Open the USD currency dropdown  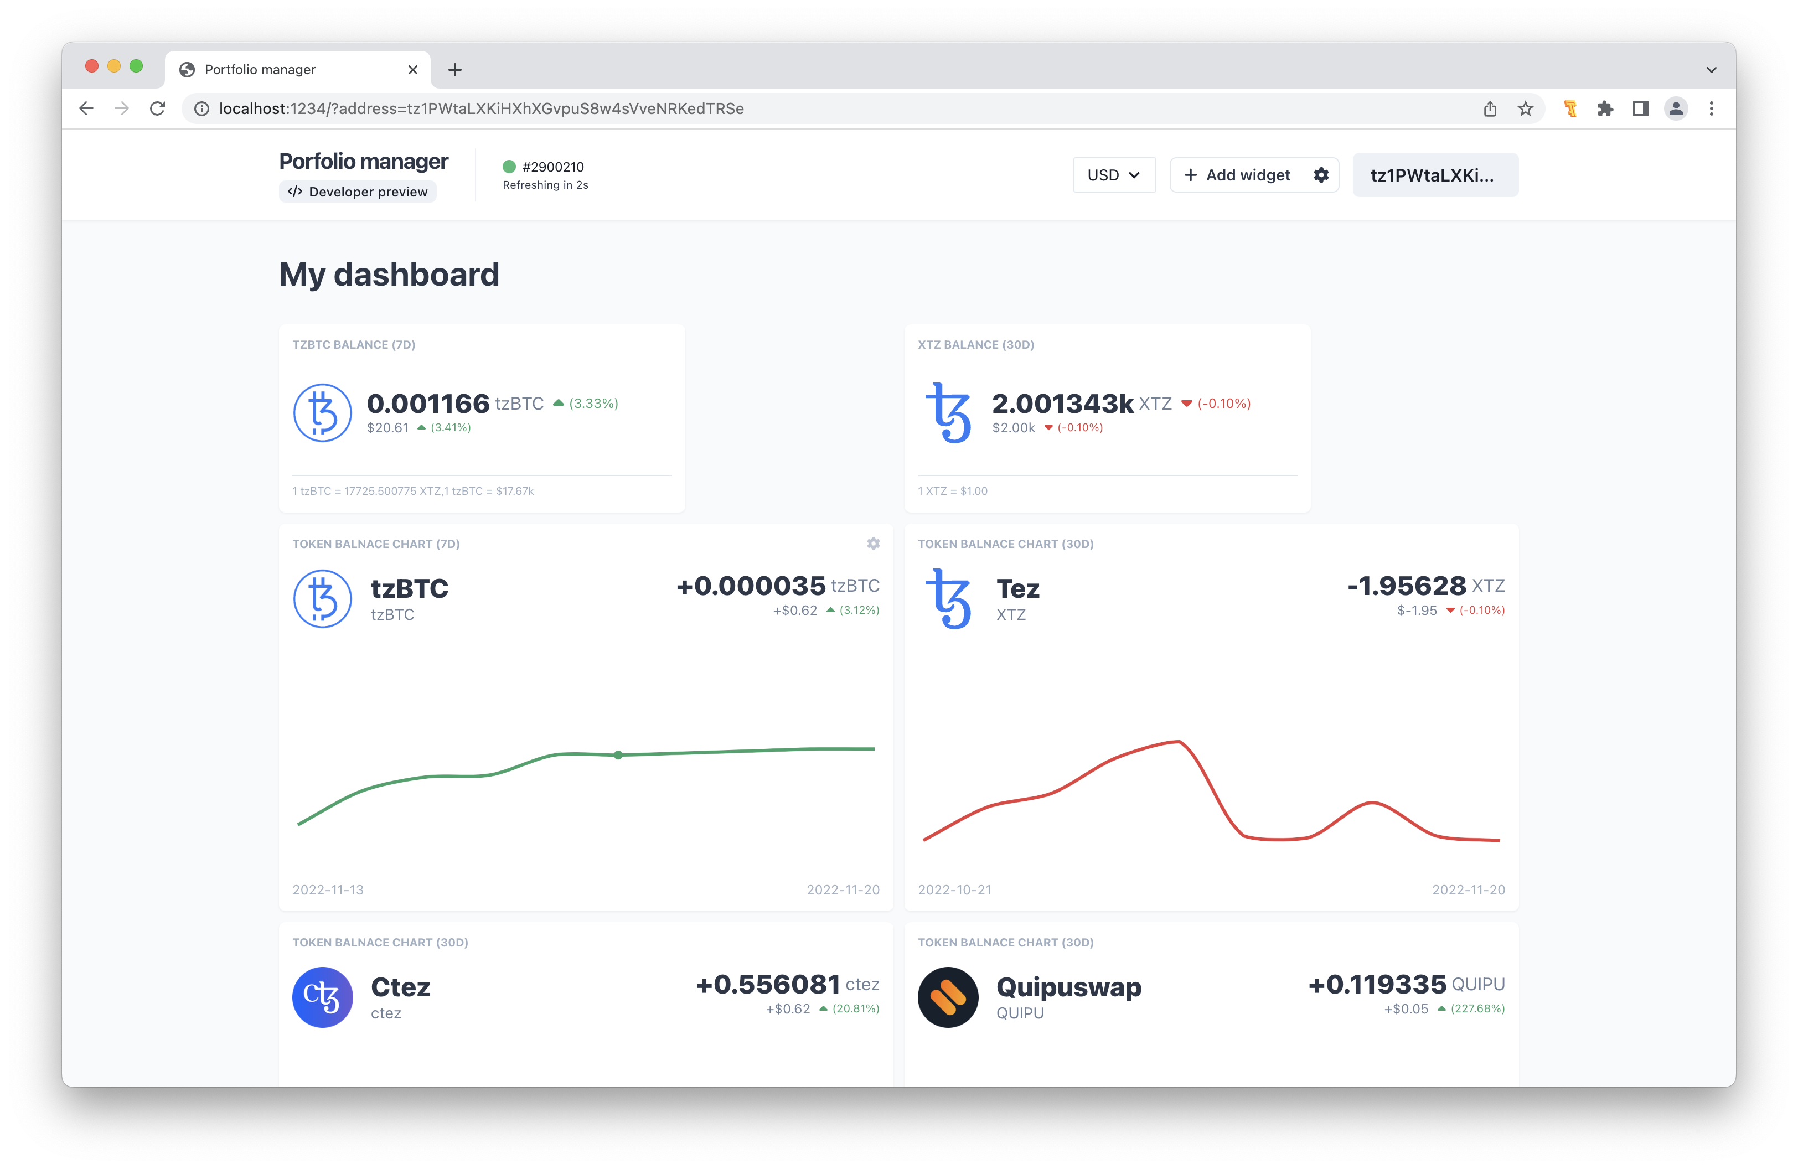[x=1114, y=175]
